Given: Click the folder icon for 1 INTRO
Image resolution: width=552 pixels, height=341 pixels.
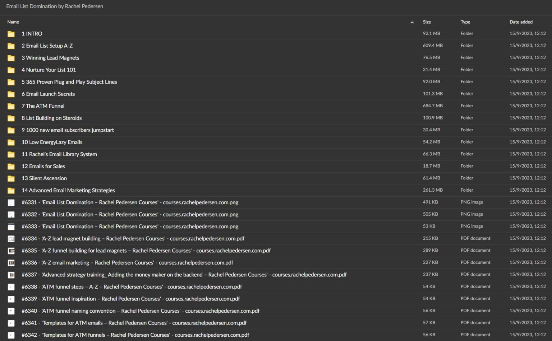Looking at the screenshot, I should click(x=11, y=34).
